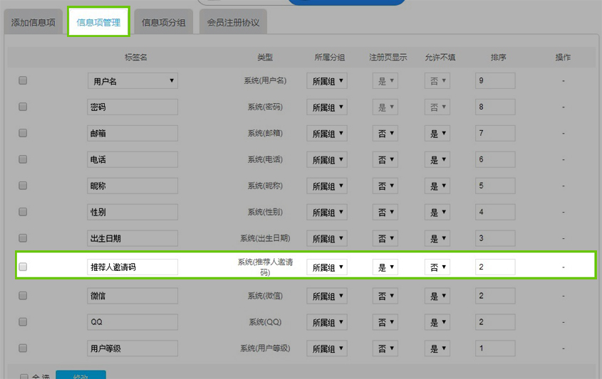This screenshot has height=379, width=602.
Task: Open the 添加信息项 tab
Action: 33,23
